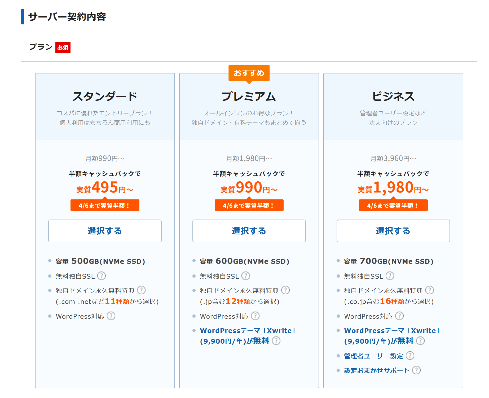Click (.co.jp含む16種類から選択) text

click(389, 301)
